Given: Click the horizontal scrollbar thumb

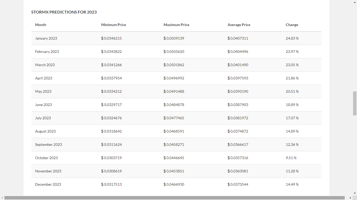Looking at the screenshot, I should pos(175,198).
